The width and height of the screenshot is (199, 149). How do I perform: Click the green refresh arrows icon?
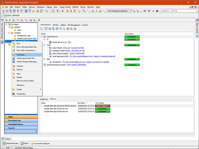(39, 20)
